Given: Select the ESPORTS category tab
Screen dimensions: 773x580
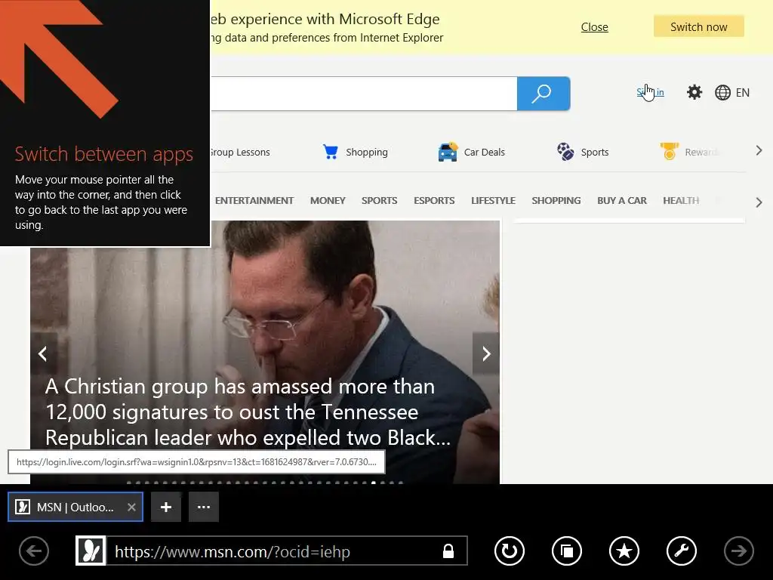Looking at the screenshot, I should click(434, 201).
